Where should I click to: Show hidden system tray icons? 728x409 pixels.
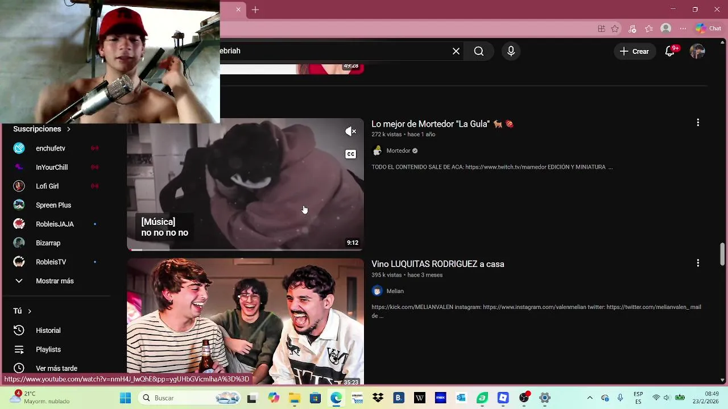(x=590, y=398)
